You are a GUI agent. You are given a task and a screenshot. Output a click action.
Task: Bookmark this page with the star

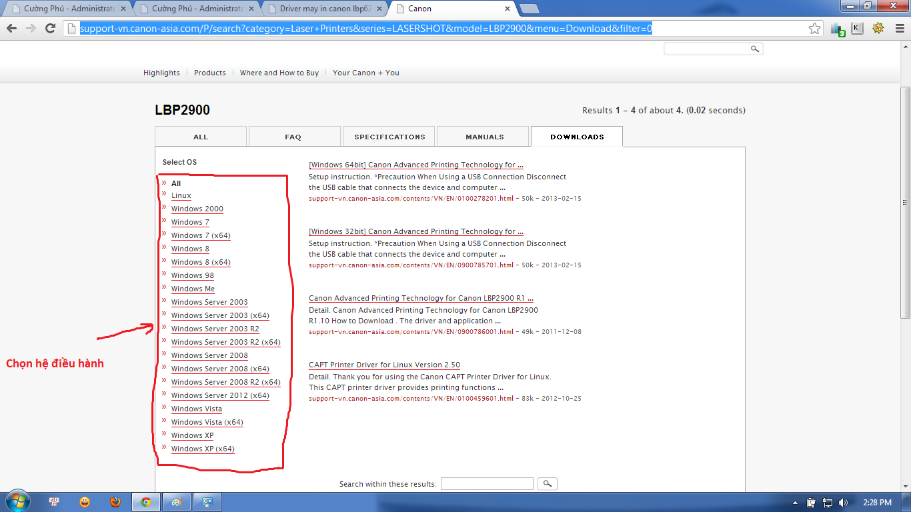pyautogui.click(x=814, y=29)
